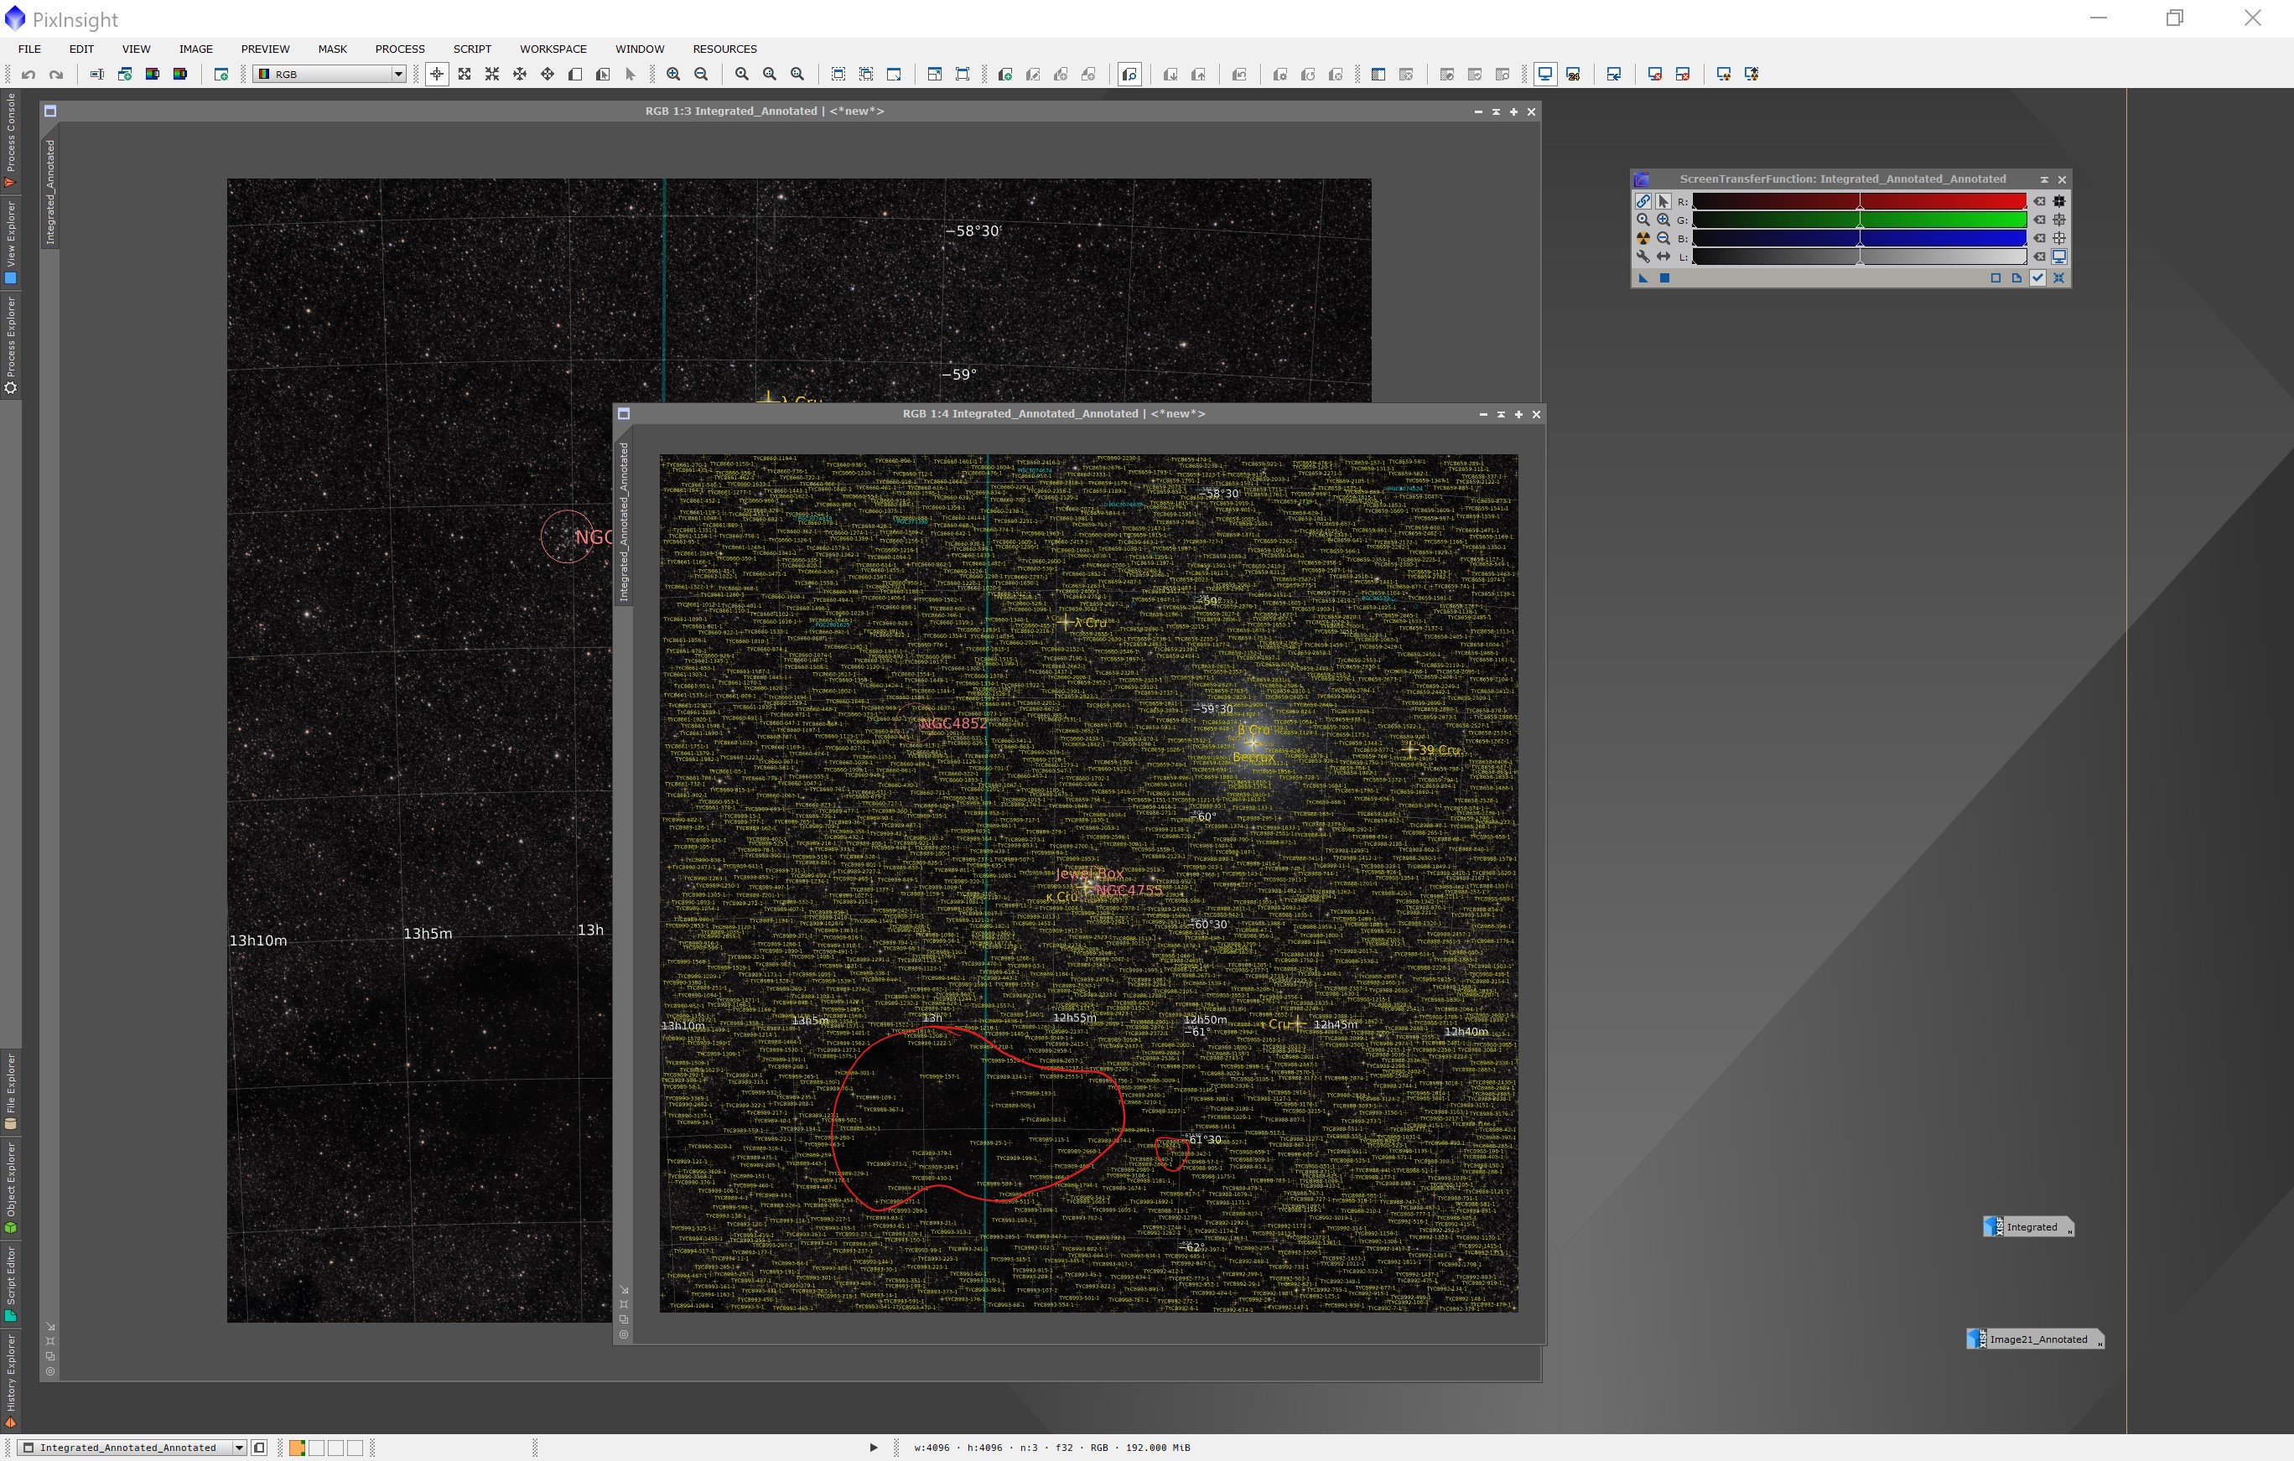Screen dimensions: 2294x1461
Task: Click the STF zoom 1:1 magnifier icon
Action: click(1643, 220)
